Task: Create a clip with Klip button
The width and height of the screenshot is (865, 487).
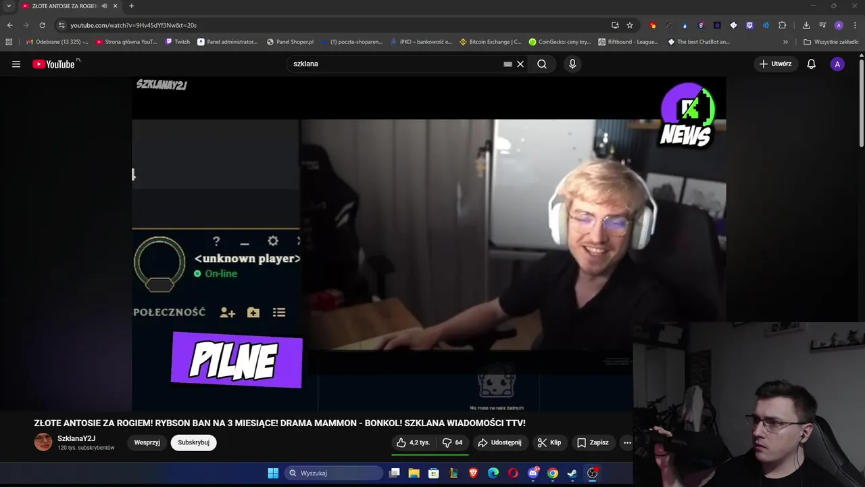Action: click(x=549, y=442)
